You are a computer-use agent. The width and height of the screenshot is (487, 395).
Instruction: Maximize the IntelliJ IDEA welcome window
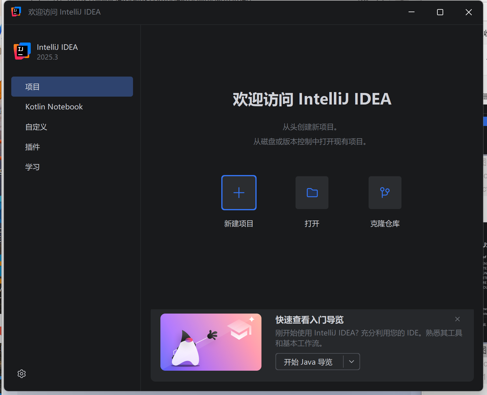[x=440, y=12]
